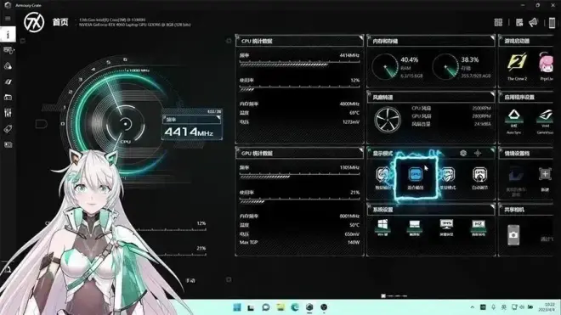Click the GPU 频率 1305MHz bar
Screen dimensions: 561x315
pos(299,177)
